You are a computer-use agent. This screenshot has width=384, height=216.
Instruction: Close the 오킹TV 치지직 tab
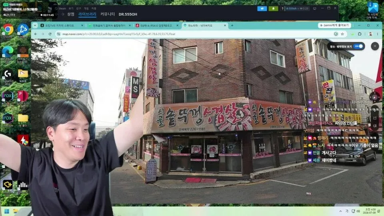point(82,26)
